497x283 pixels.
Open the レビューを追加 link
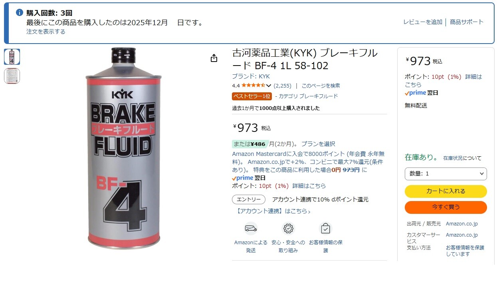tap(423, 22)
